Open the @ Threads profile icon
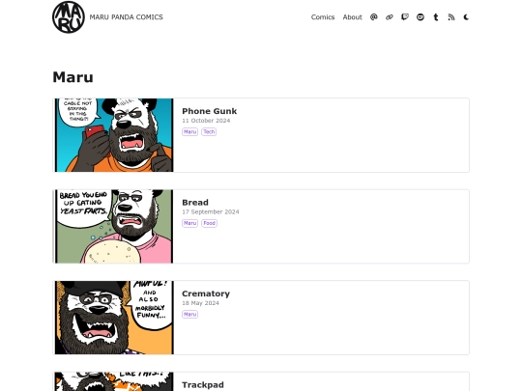Screen dimensions: 522x391 point(374,17)
